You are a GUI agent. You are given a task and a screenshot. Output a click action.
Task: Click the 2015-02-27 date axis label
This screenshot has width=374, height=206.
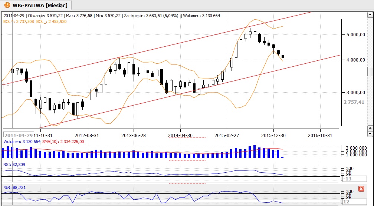(x=227, y=135)
